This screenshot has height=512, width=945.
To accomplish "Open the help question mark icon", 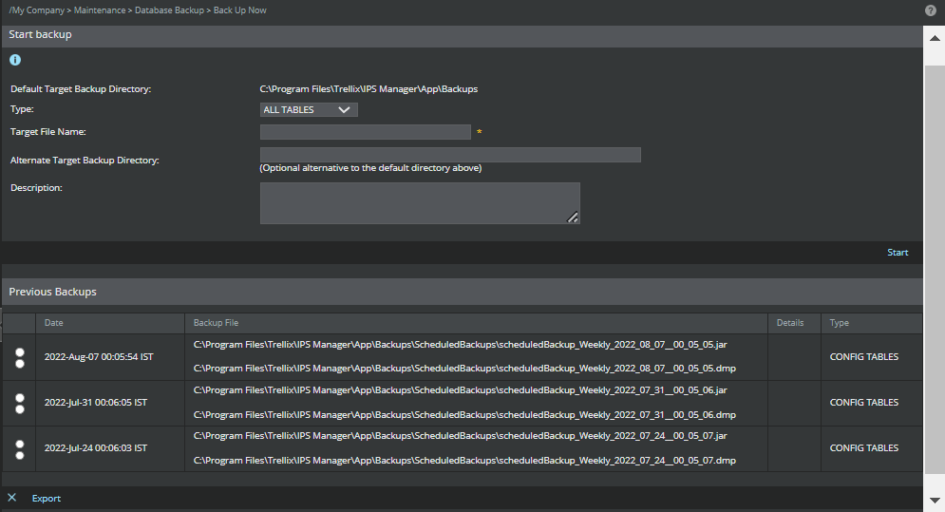I will click(x=931, y=10).
